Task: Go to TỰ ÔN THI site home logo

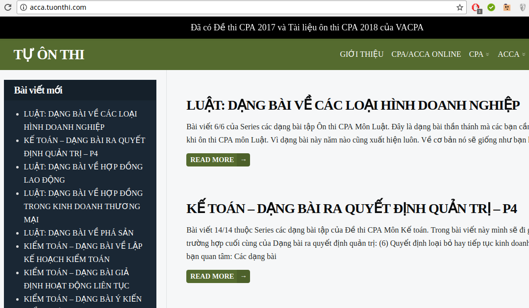Action: tap(49, 54)
